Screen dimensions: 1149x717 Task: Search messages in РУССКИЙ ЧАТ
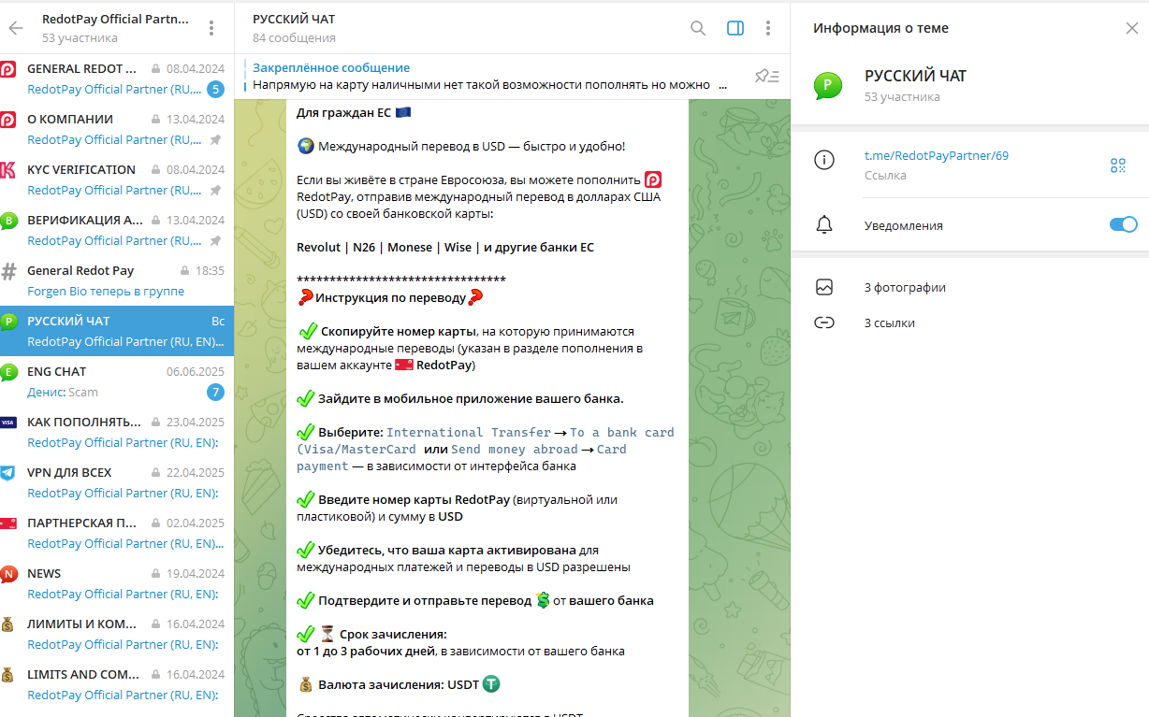pyautogui.click(x=698, y=28)
